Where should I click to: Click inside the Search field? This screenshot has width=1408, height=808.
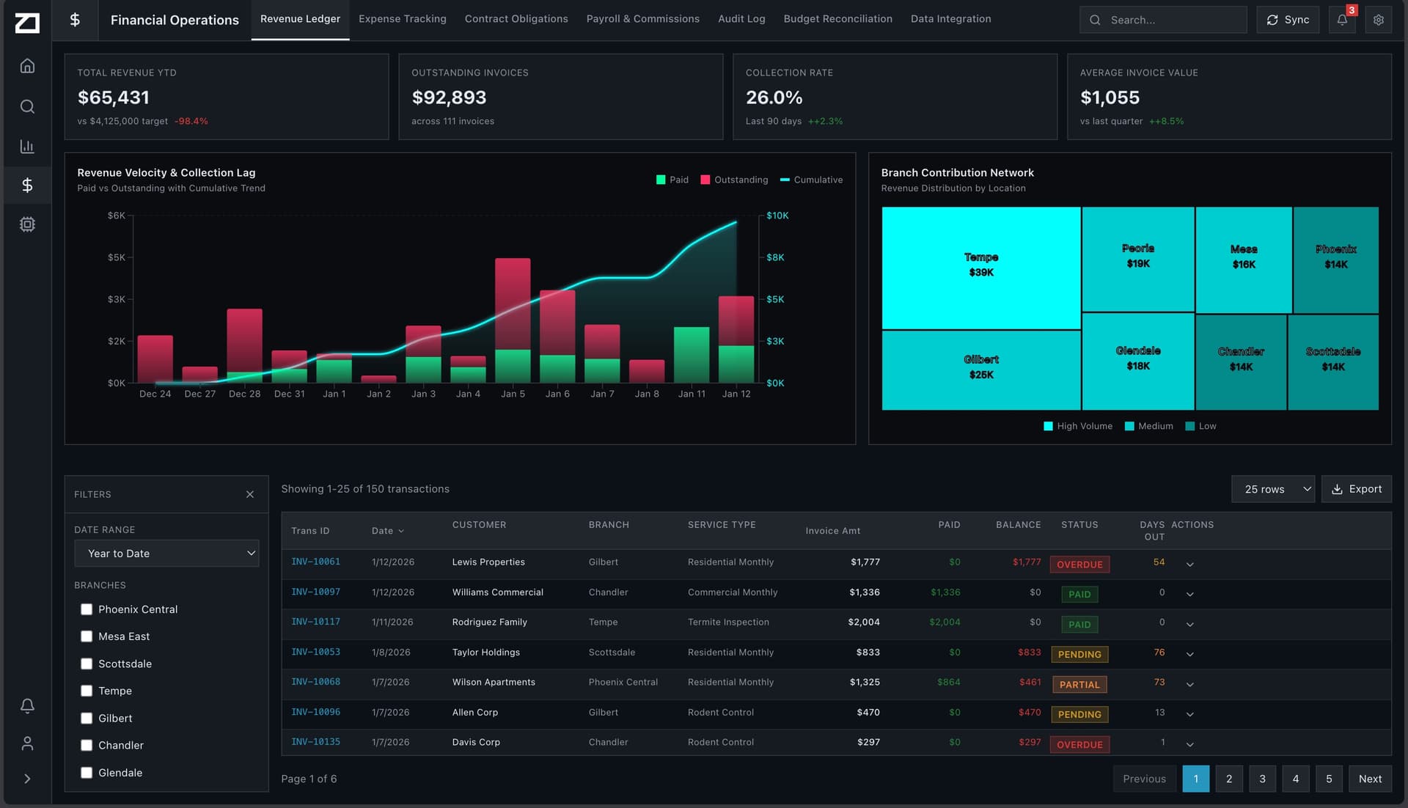coord(1164,19)
